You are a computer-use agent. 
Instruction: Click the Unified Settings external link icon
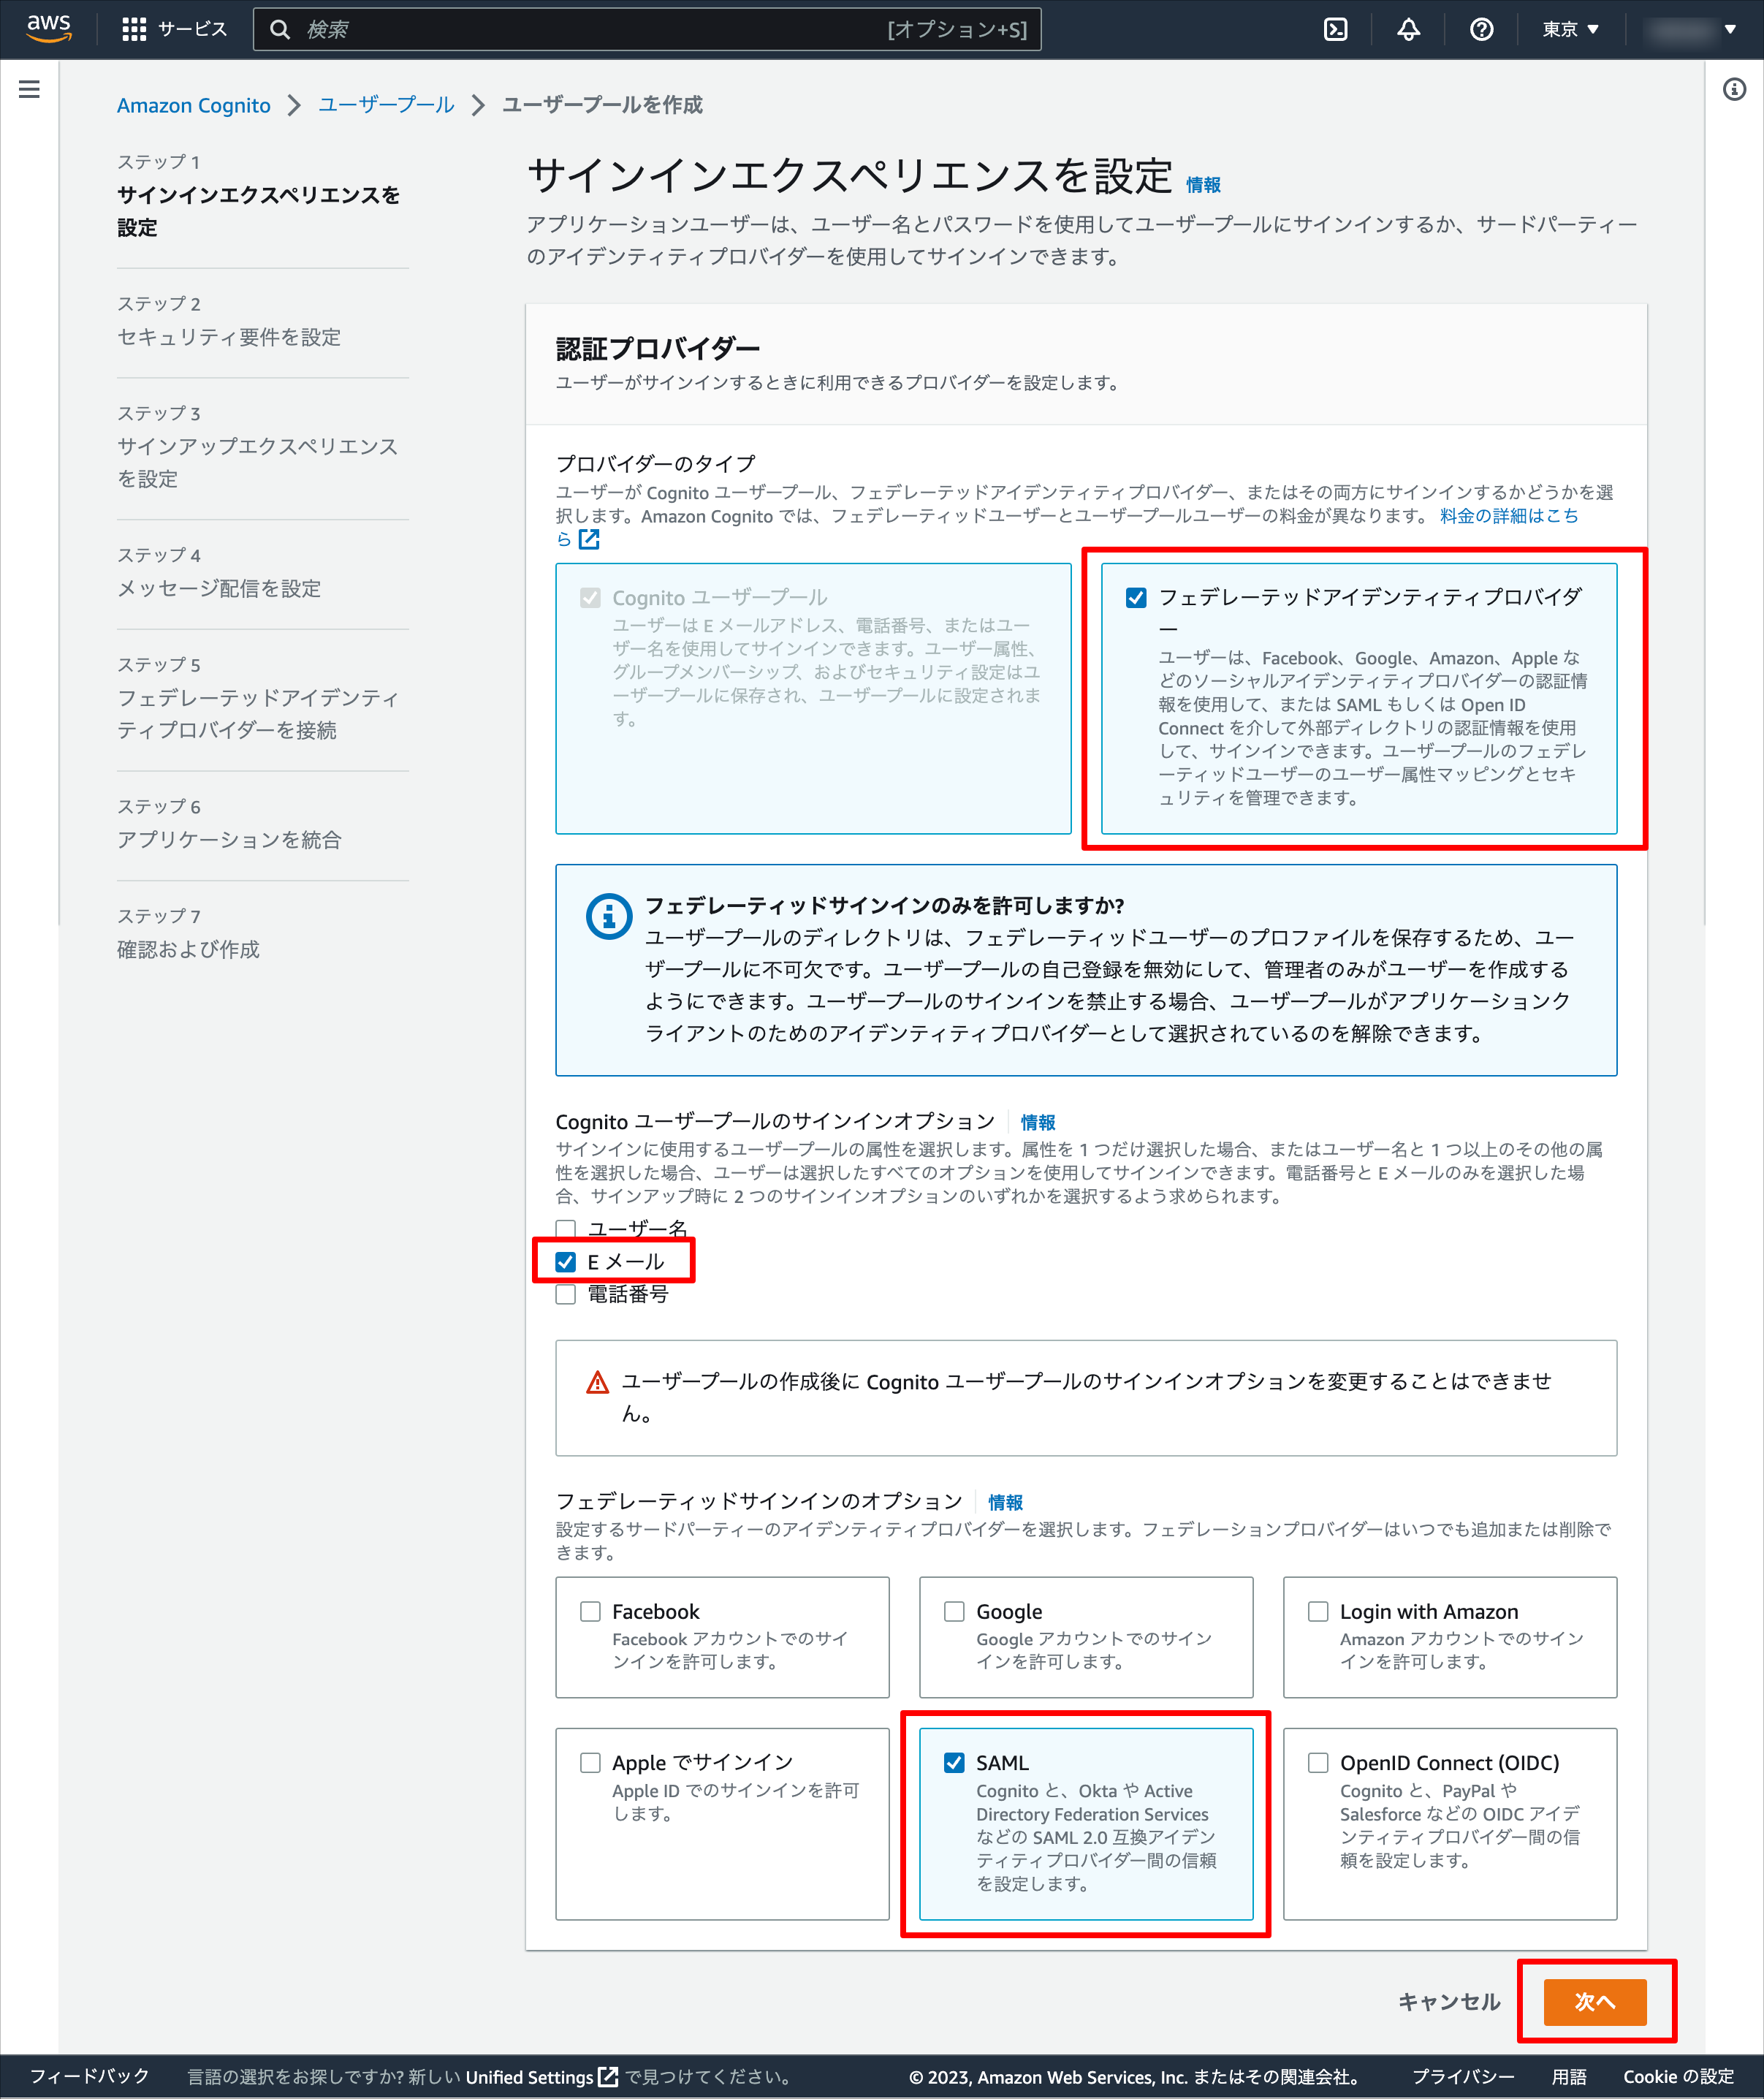pos(608,2076)
